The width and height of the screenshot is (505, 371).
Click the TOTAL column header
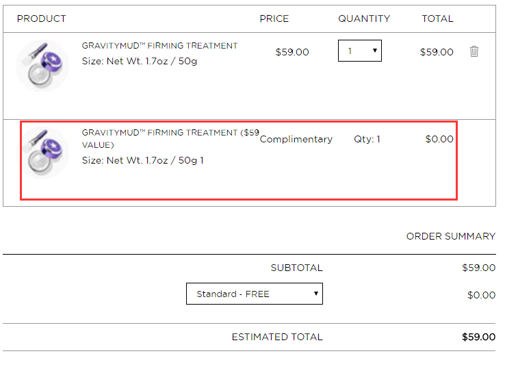pos(437,18)
